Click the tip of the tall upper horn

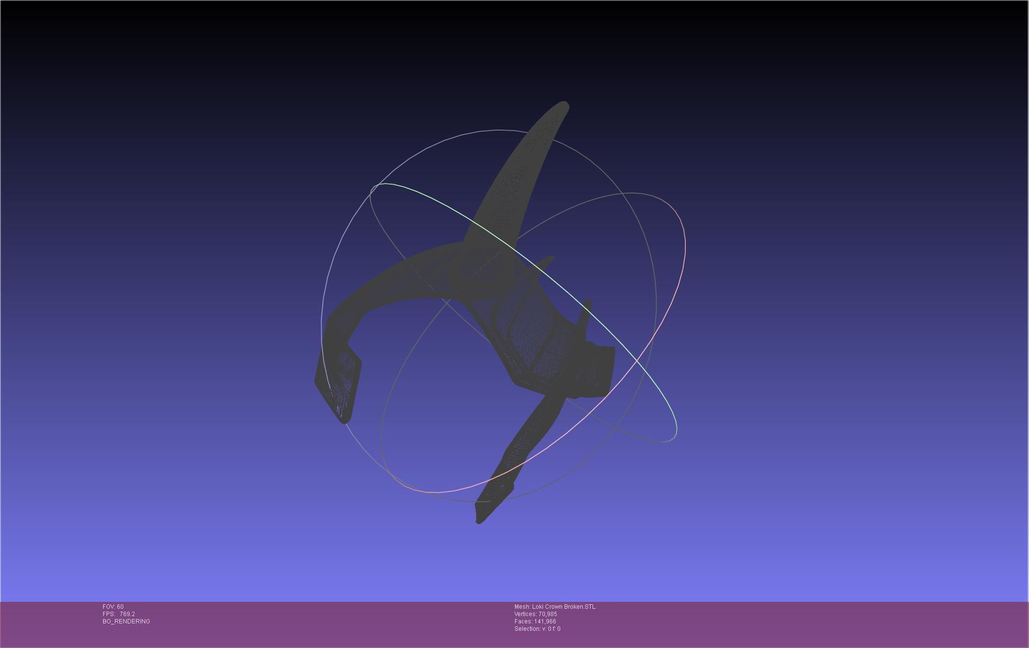[x=563, y=106]
